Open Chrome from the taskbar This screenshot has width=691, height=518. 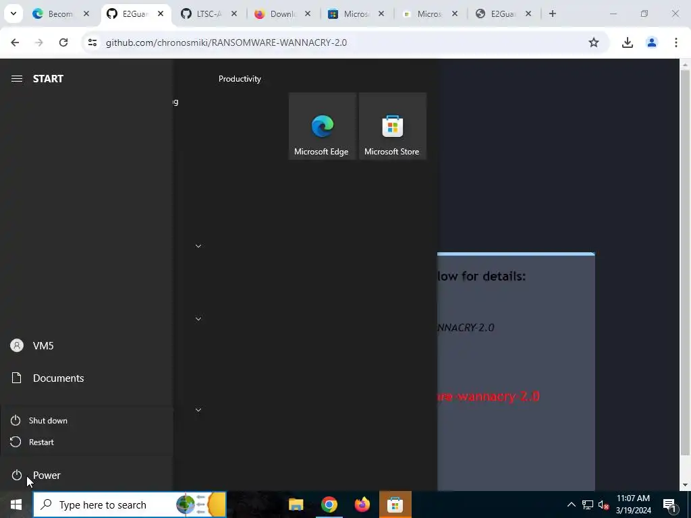click(329, 505)
